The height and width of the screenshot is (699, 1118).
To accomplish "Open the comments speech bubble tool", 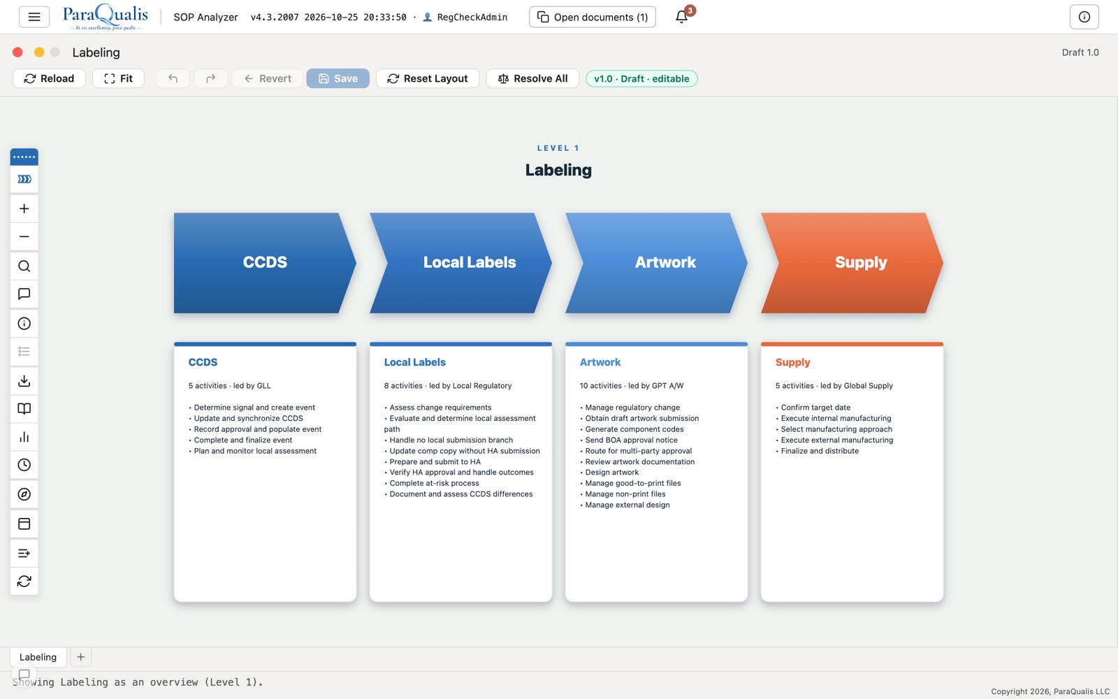I will coord(24,294).
